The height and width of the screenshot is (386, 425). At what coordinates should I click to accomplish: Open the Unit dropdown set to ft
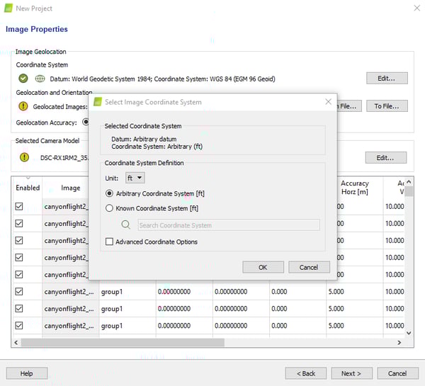[135, 178]
